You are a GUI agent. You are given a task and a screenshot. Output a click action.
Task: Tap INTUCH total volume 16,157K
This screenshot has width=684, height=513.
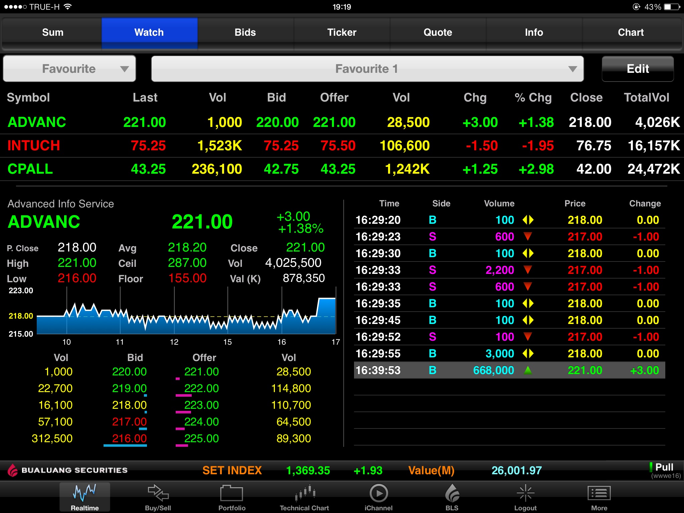coord(654,146)
